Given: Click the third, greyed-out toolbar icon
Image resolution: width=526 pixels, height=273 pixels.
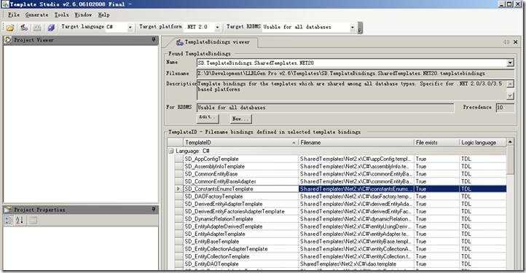Looking at the screenshot, I should pyautogui.click(x=37, y=28).
